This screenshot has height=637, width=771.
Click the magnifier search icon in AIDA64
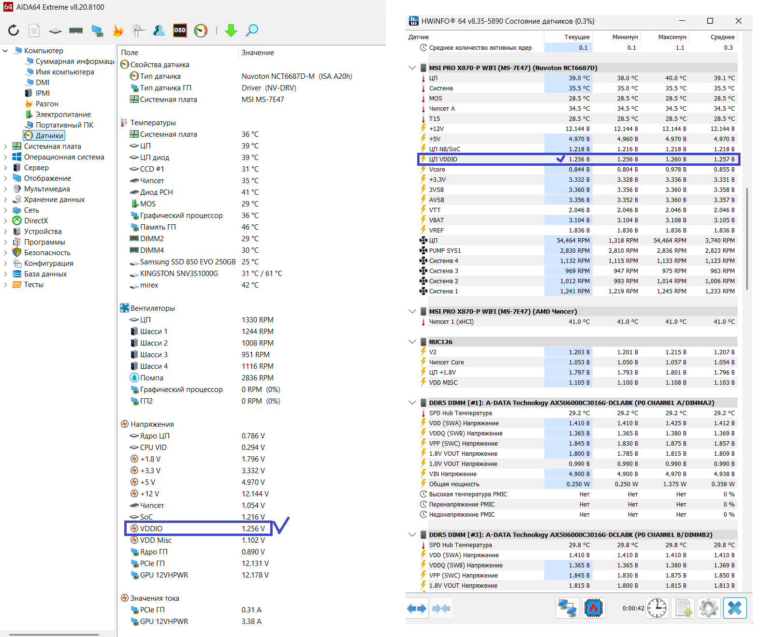252,30
